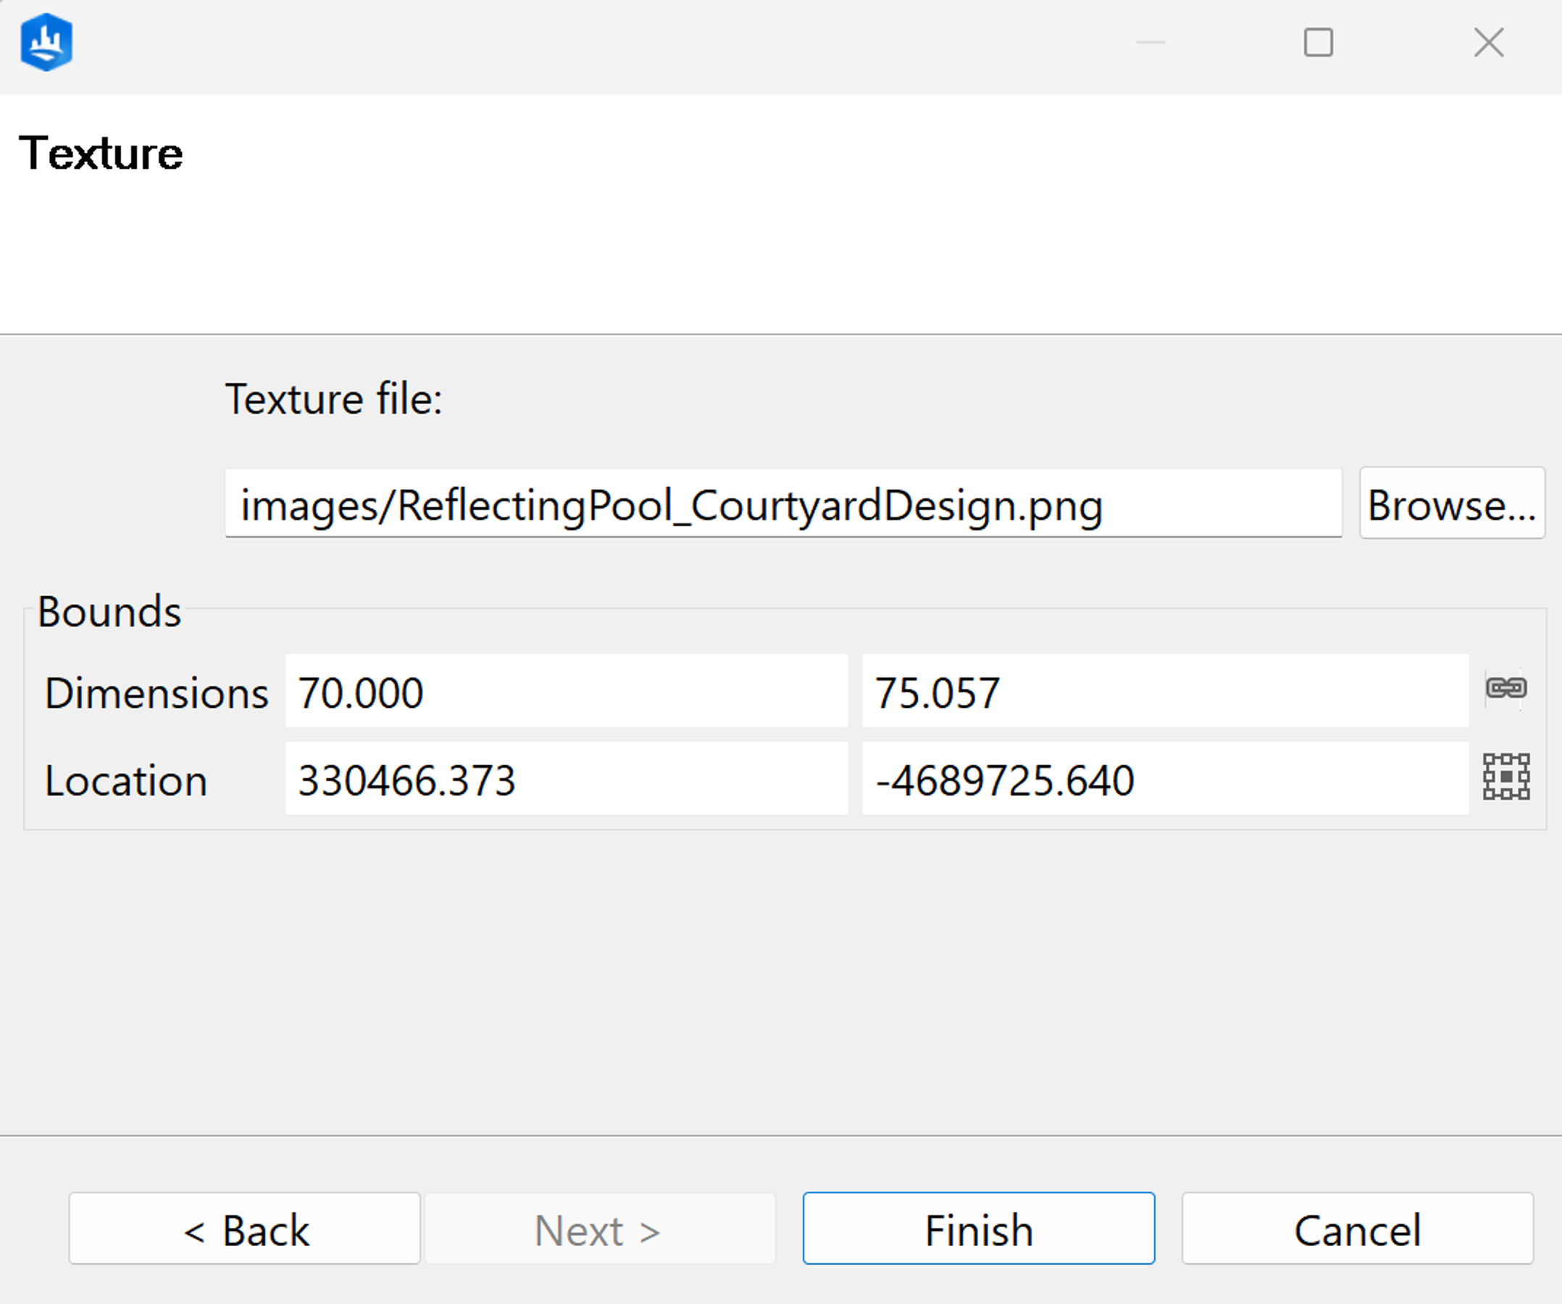1562x1304 pixels.
Task: Click the link/chain icon next to Dimensions
Action: (1503, 687)
